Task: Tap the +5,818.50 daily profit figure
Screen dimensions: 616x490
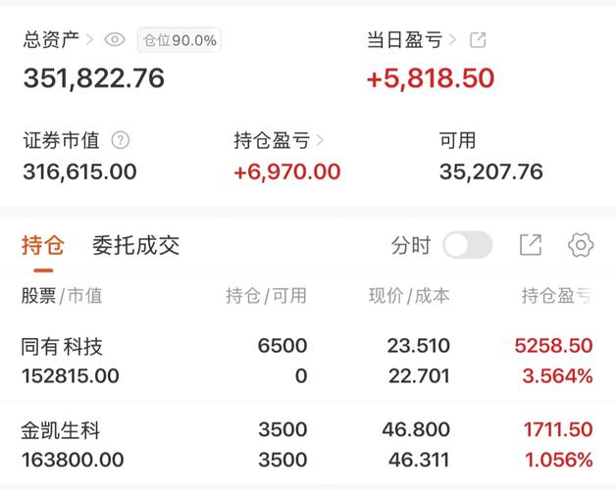Action: coord(431,77)
